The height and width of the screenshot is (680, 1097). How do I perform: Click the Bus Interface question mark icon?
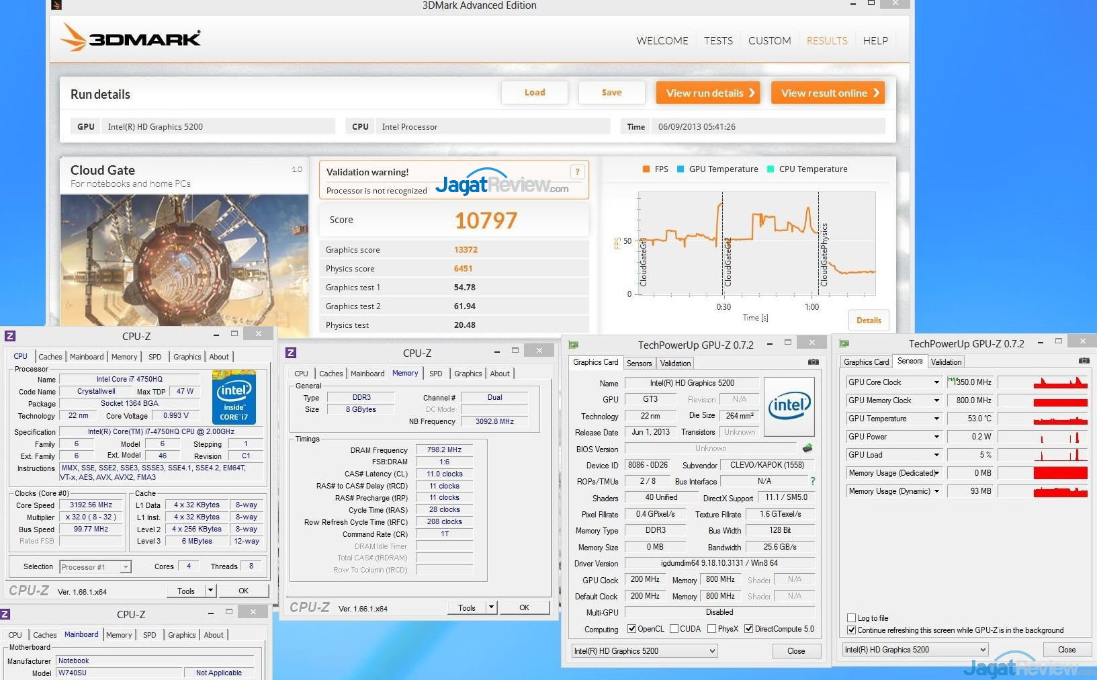click(x=812, y=481)
